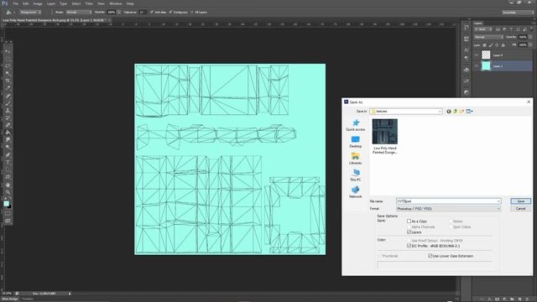
Task: Select the Move tool
Action: pyautogui.click(x=8, y=51)
